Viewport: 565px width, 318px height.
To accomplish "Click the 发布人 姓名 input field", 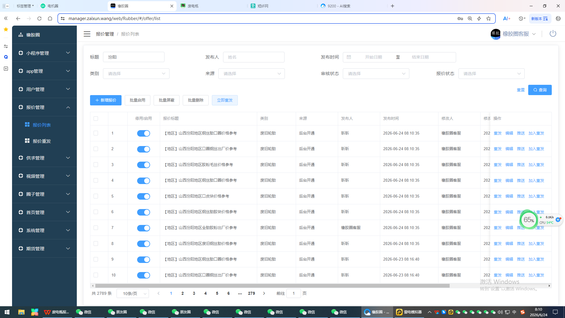I will tap(254, 57).
